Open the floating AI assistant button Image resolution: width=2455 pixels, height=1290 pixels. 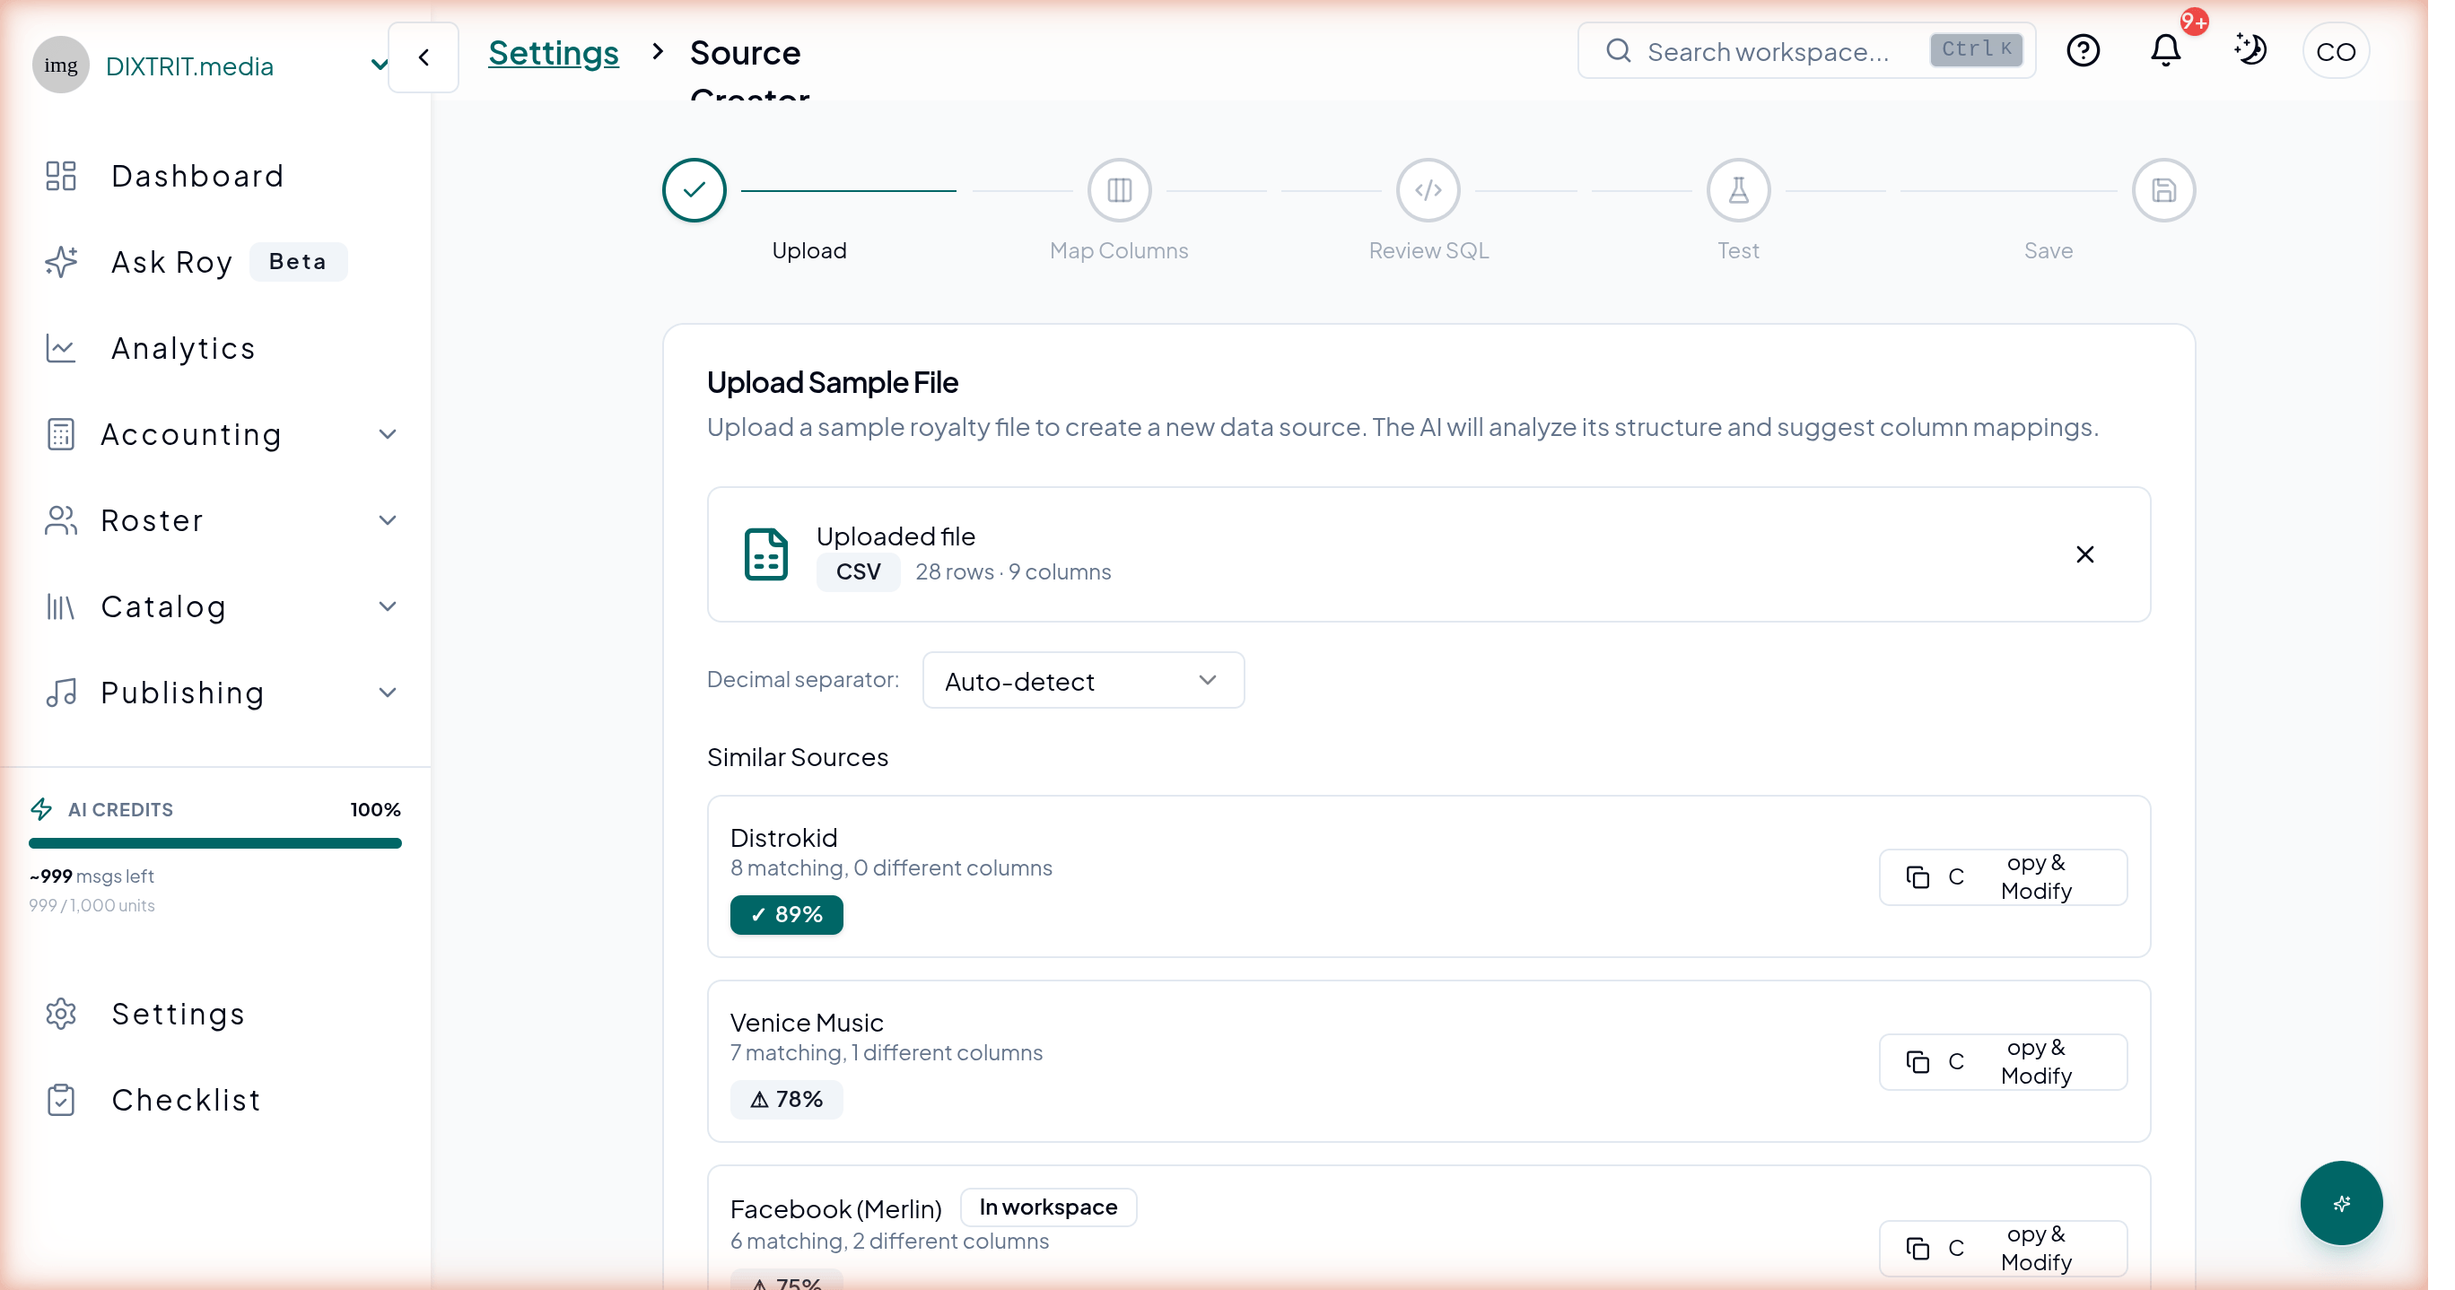point(2342,1203)
